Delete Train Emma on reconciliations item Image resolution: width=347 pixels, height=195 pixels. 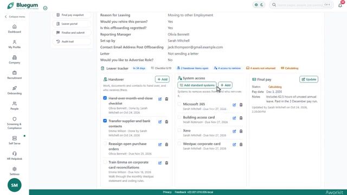tap(166, 163)
